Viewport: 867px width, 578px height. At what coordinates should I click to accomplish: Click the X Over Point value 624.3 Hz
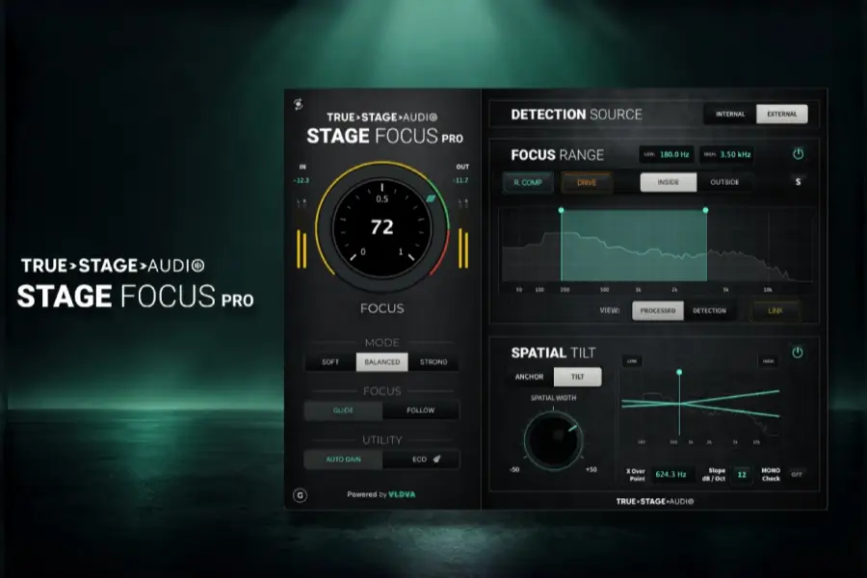point(671,474)
